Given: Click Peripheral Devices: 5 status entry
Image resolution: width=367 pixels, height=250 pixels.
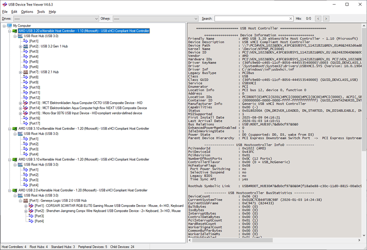Looking at the screenshot, I should [x=93, y=247].
